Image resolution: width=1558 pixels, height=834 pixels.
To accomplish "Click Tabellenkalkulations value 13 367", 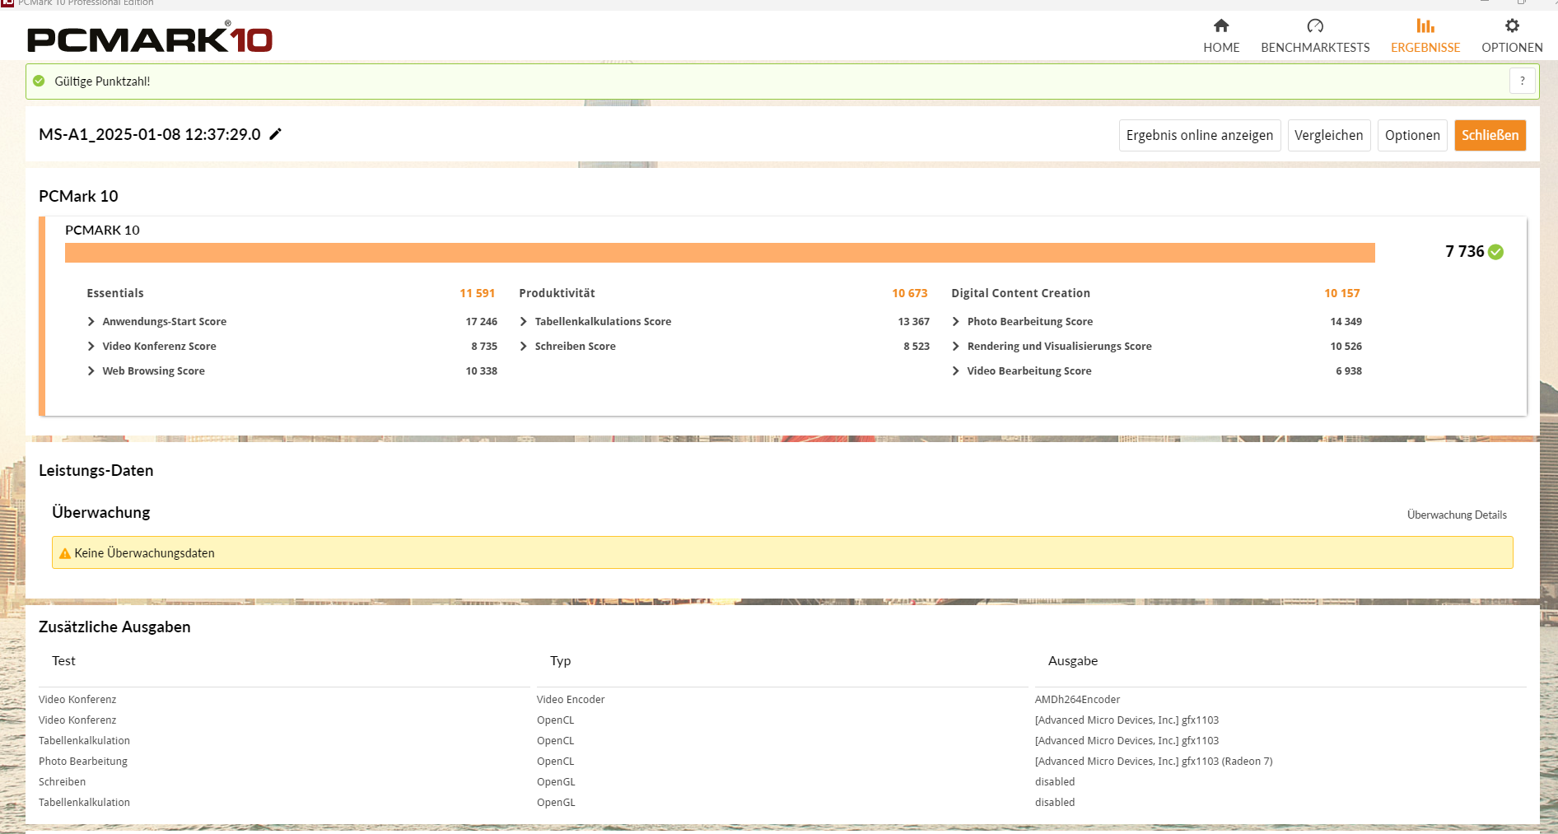I will coord(914,322).
